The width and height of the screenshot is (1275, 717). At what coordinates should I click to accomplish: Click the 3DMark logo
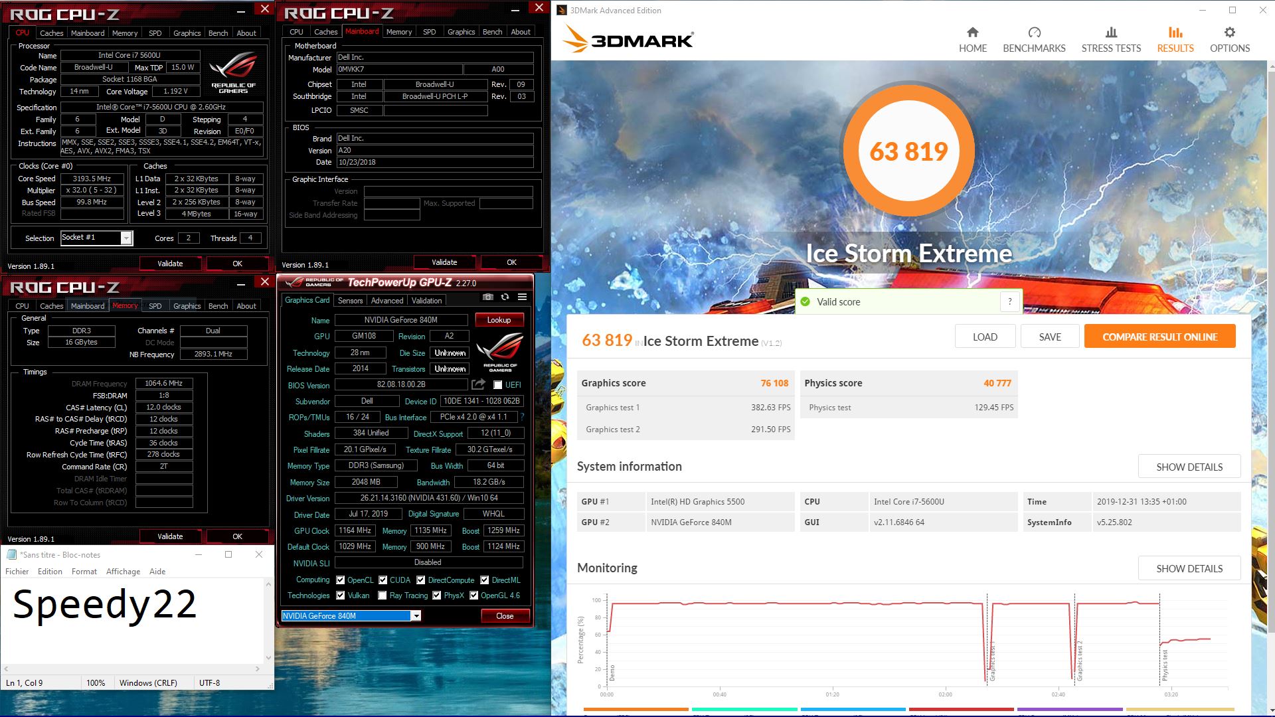click(x=628, y=40)
